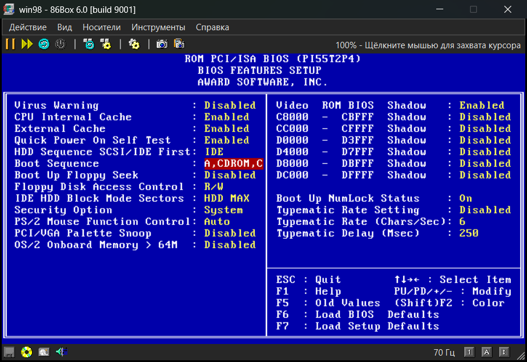The image size is (527, 362).
Task: Click the Boot Up Floppy Seek value
Action: point(230,175)
